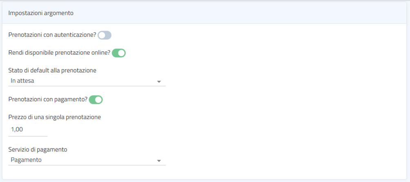Select the Pagamento selected value text
The height and width of the screenshot is (182, 410).
click(x=26, y=160)
